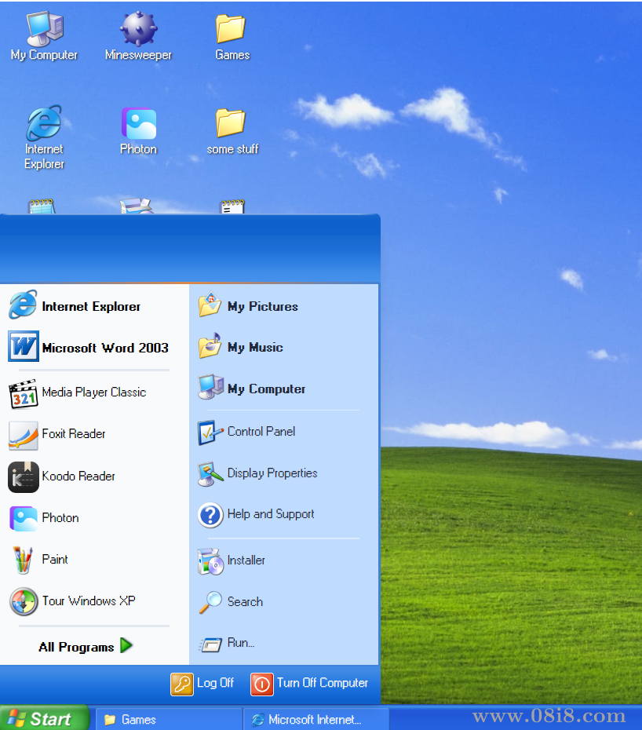Open Paint from the Start menu
Image resolution: width=642 pixels, height=730 pixels.
click(x=54, y=560)
